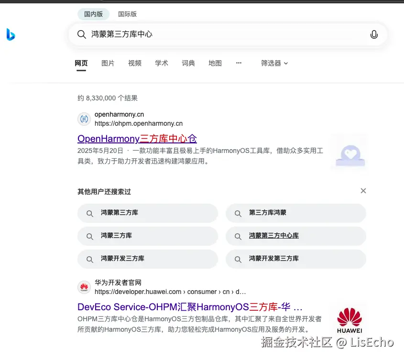Open the OpenHarmony 三方库中心仓 result link
Viewport: 404px width, 359px height.
click(137, 139)
